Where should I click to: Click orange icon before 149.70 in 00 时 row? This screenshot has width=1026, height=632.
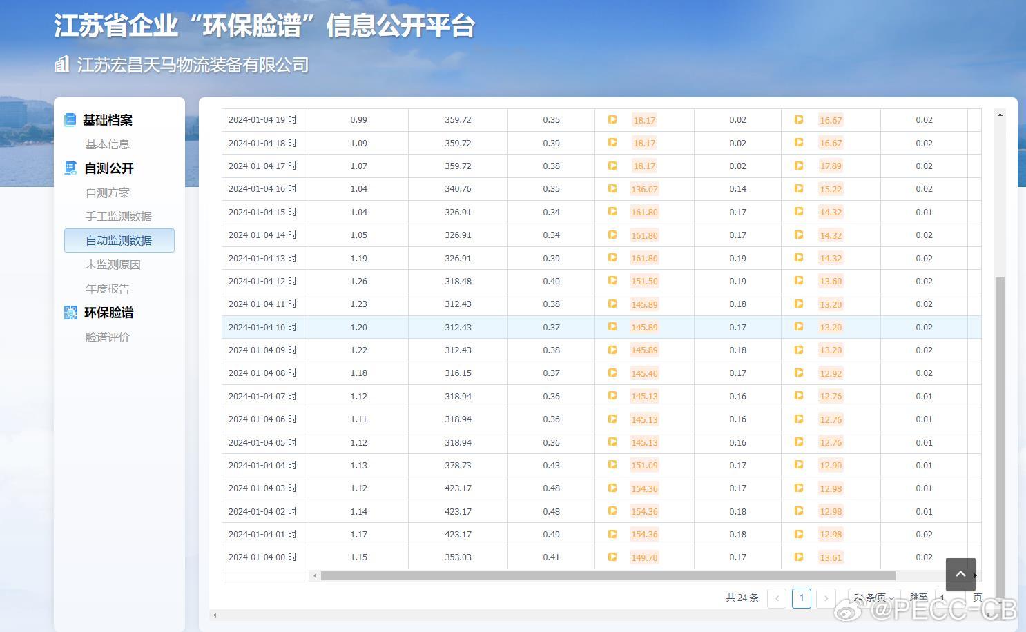[x=612, y=557]
